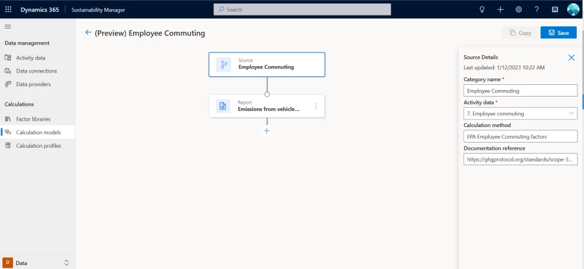Screen dimensions: 584x269
Task: Click the plus icon in top bar
Action: (x=500, y=10)
